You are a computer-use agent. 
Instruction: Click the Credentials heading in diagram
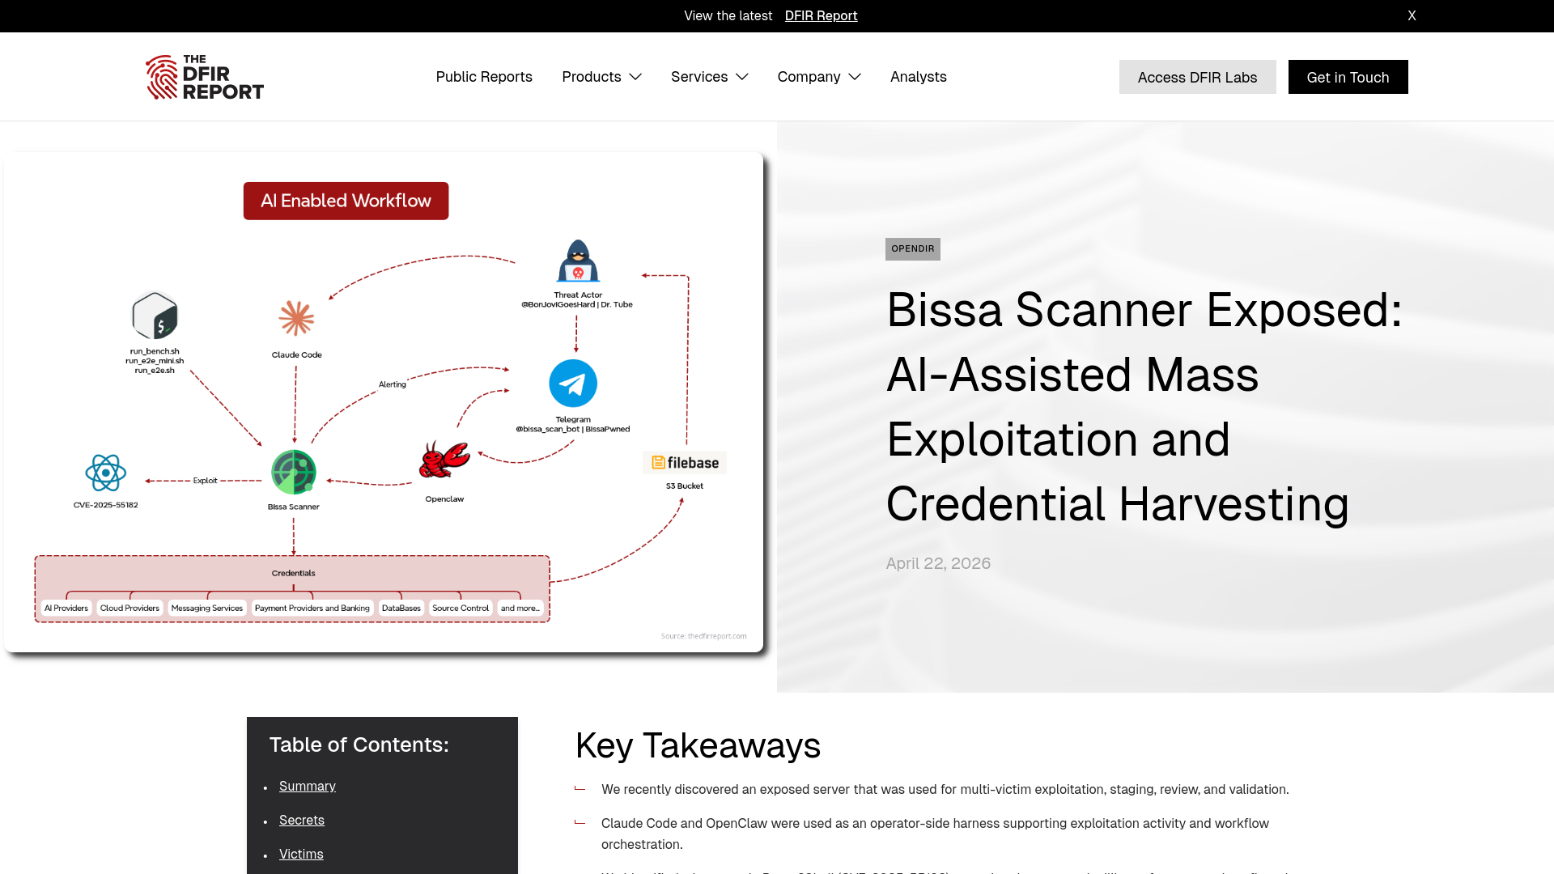(293, 573)
